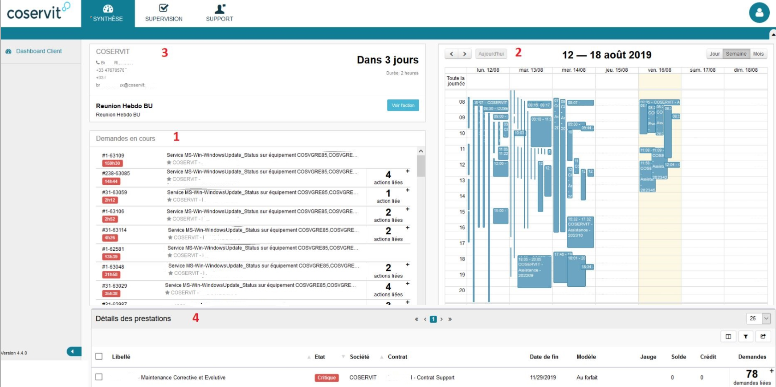Select the lun. 12/08 day header
776x387 pixels.
point(488,70)
